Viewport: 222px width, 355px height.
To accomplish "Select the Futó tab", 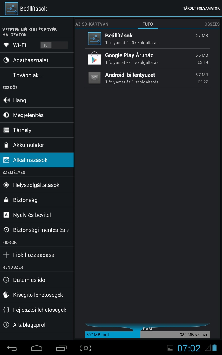I will [x=148, y=24].
